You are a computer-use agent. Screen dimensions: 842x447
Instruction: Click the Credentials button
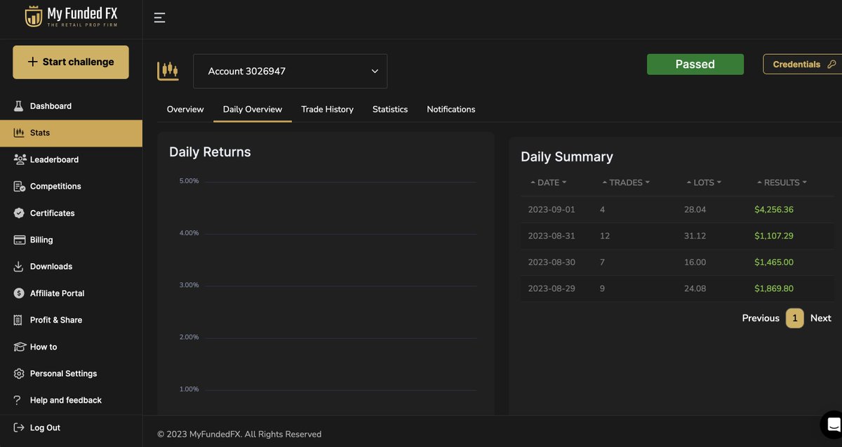(804, 64)
